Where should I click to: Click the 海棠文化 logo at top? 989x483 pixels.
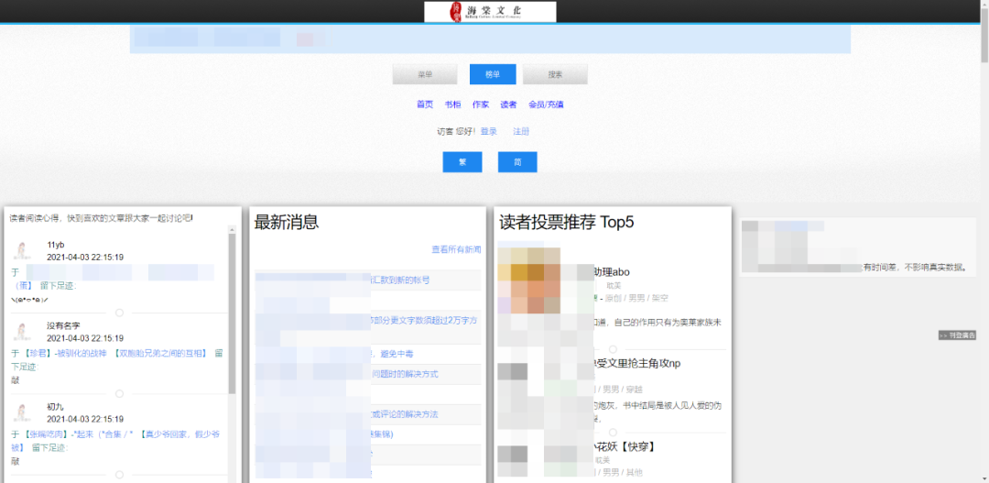pos(490,11)
